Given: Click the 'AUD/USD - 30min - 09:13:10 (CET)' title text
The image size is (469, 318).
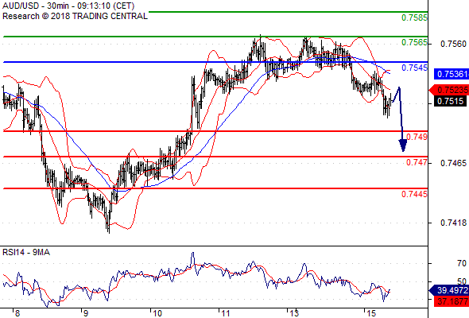Looking at the screenshot, I should coord(68,6).
